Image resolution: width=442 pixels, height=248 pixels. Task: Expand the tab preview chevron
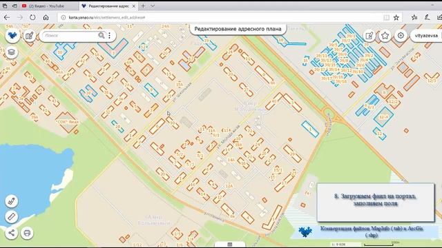click(153, 6)
